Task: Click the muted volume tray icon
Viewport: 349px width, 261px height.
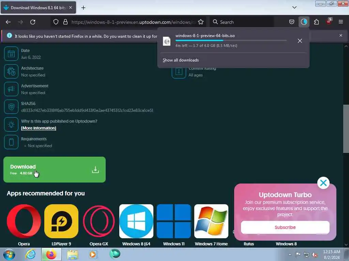Action: click(315, 255)
